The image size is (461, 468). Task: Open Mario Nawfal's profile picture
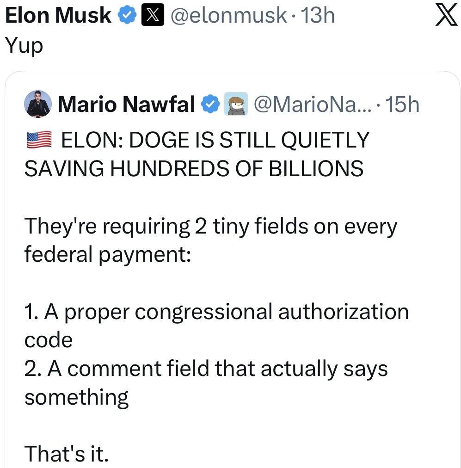(x=37, y=104)
